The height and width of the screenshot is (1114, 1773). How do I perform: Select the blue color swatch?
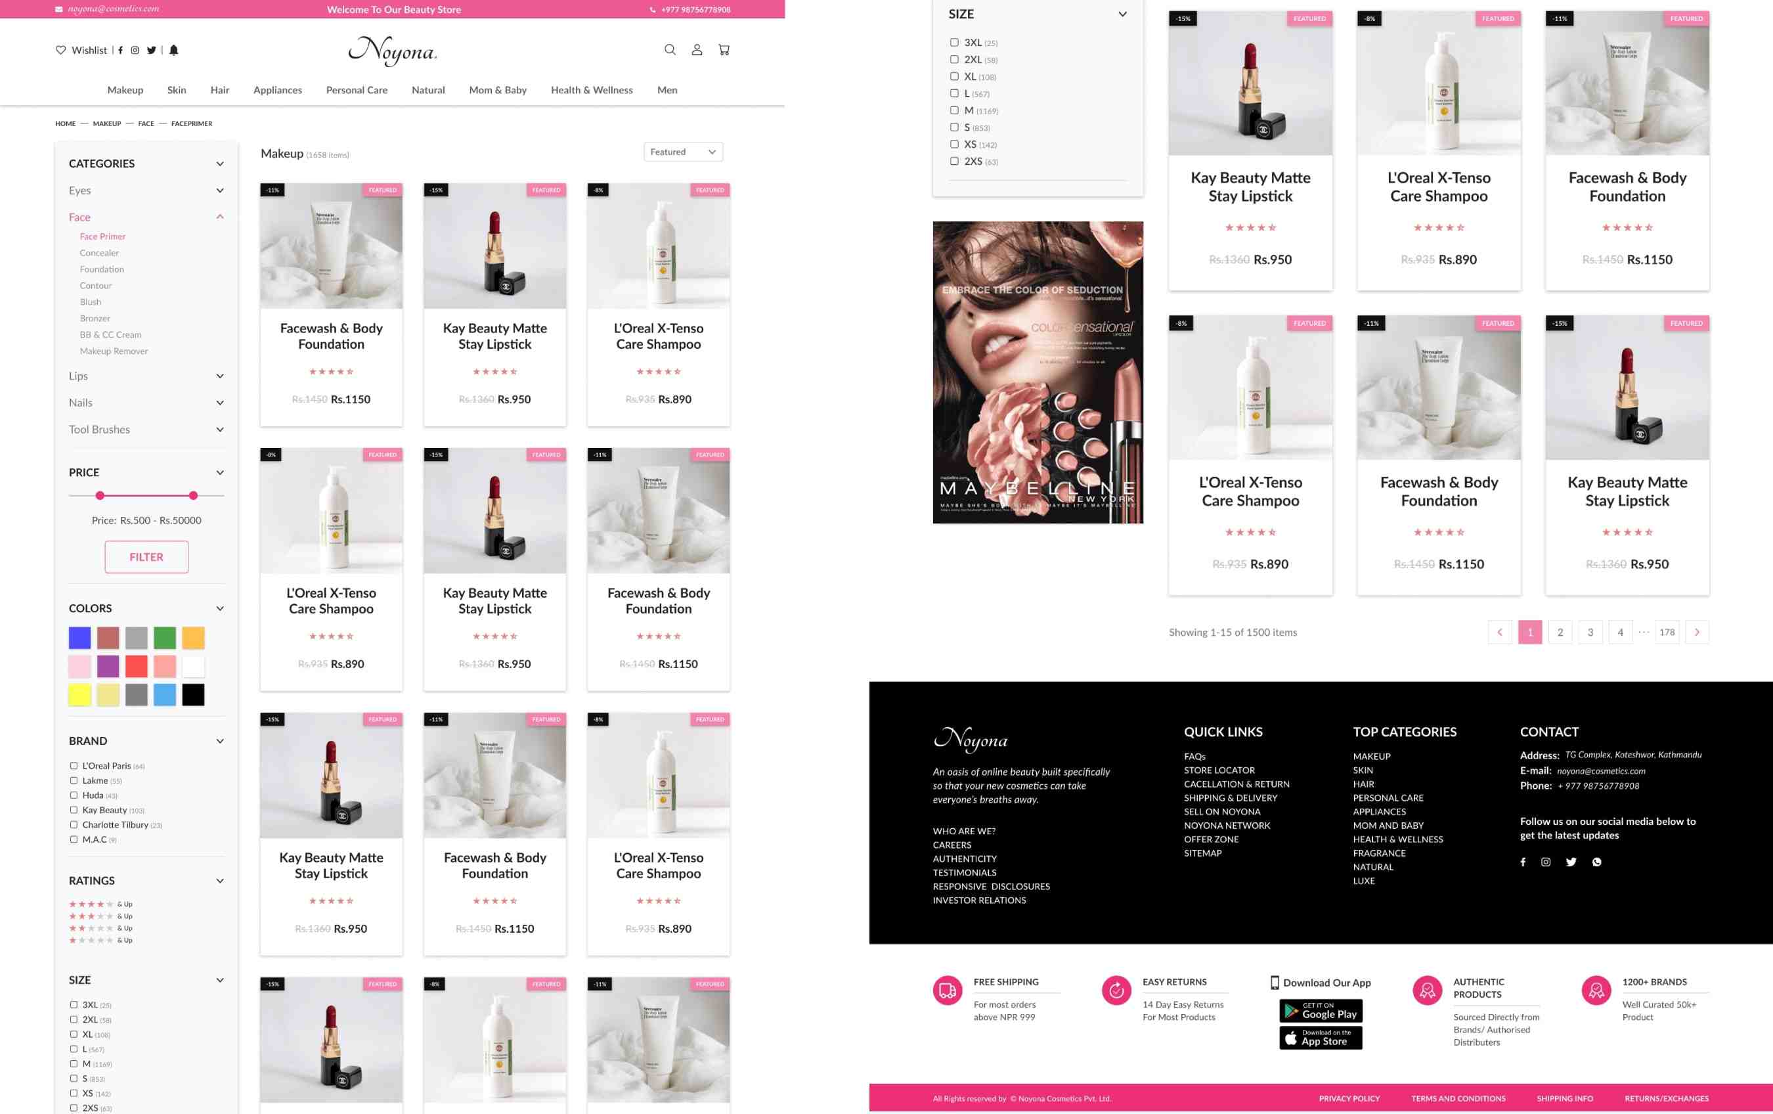click(x=79, y=638)
